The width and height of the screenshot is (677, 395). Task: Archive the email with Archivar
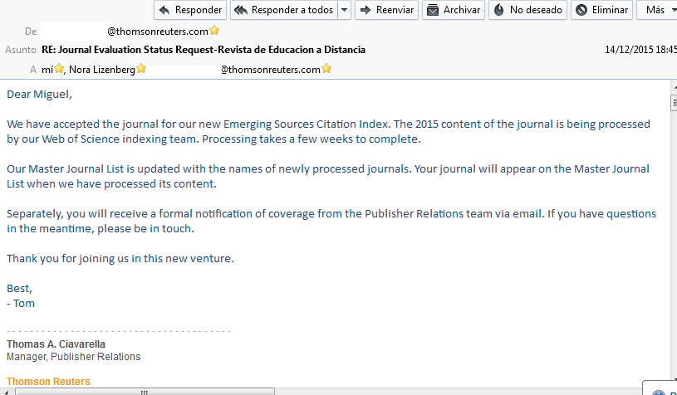pyautogui.click(x=454, y=10)
